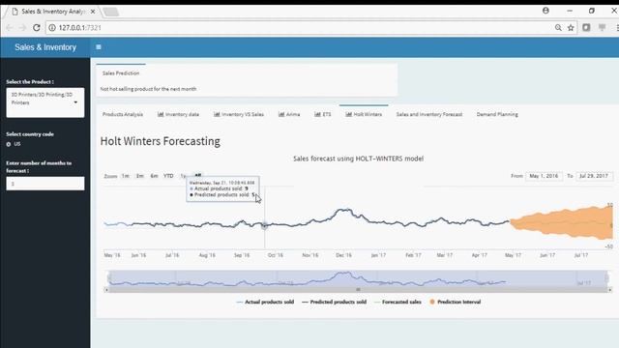
Task: Toggle Forecasted sales legend series
Action: click(398, 302)
